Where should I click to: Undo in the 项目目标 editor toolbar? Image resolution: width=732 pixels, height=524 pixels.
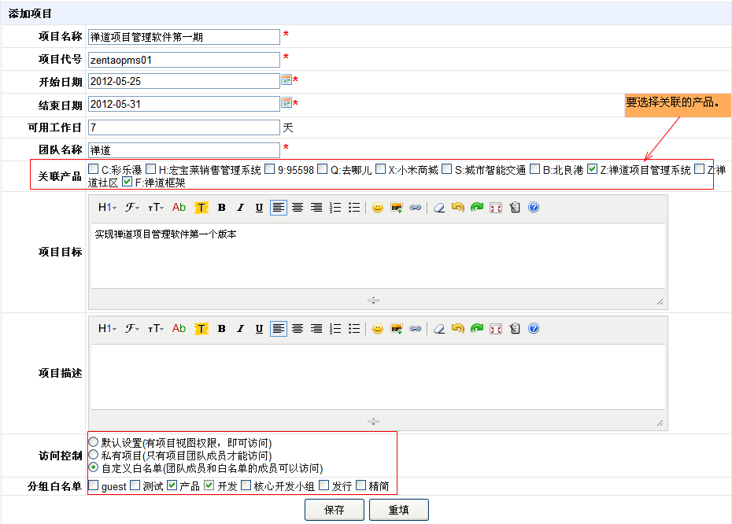458,207
